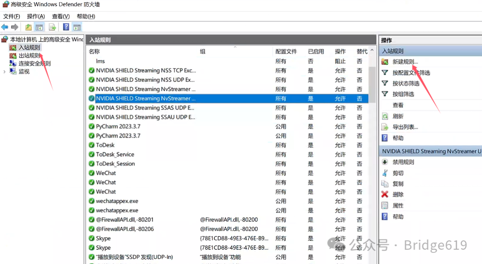Select NVIDIA SHIELD Streaming SSAS UDP E... row
The width and height of the screenshot is (482, 264).
[228, 108]
